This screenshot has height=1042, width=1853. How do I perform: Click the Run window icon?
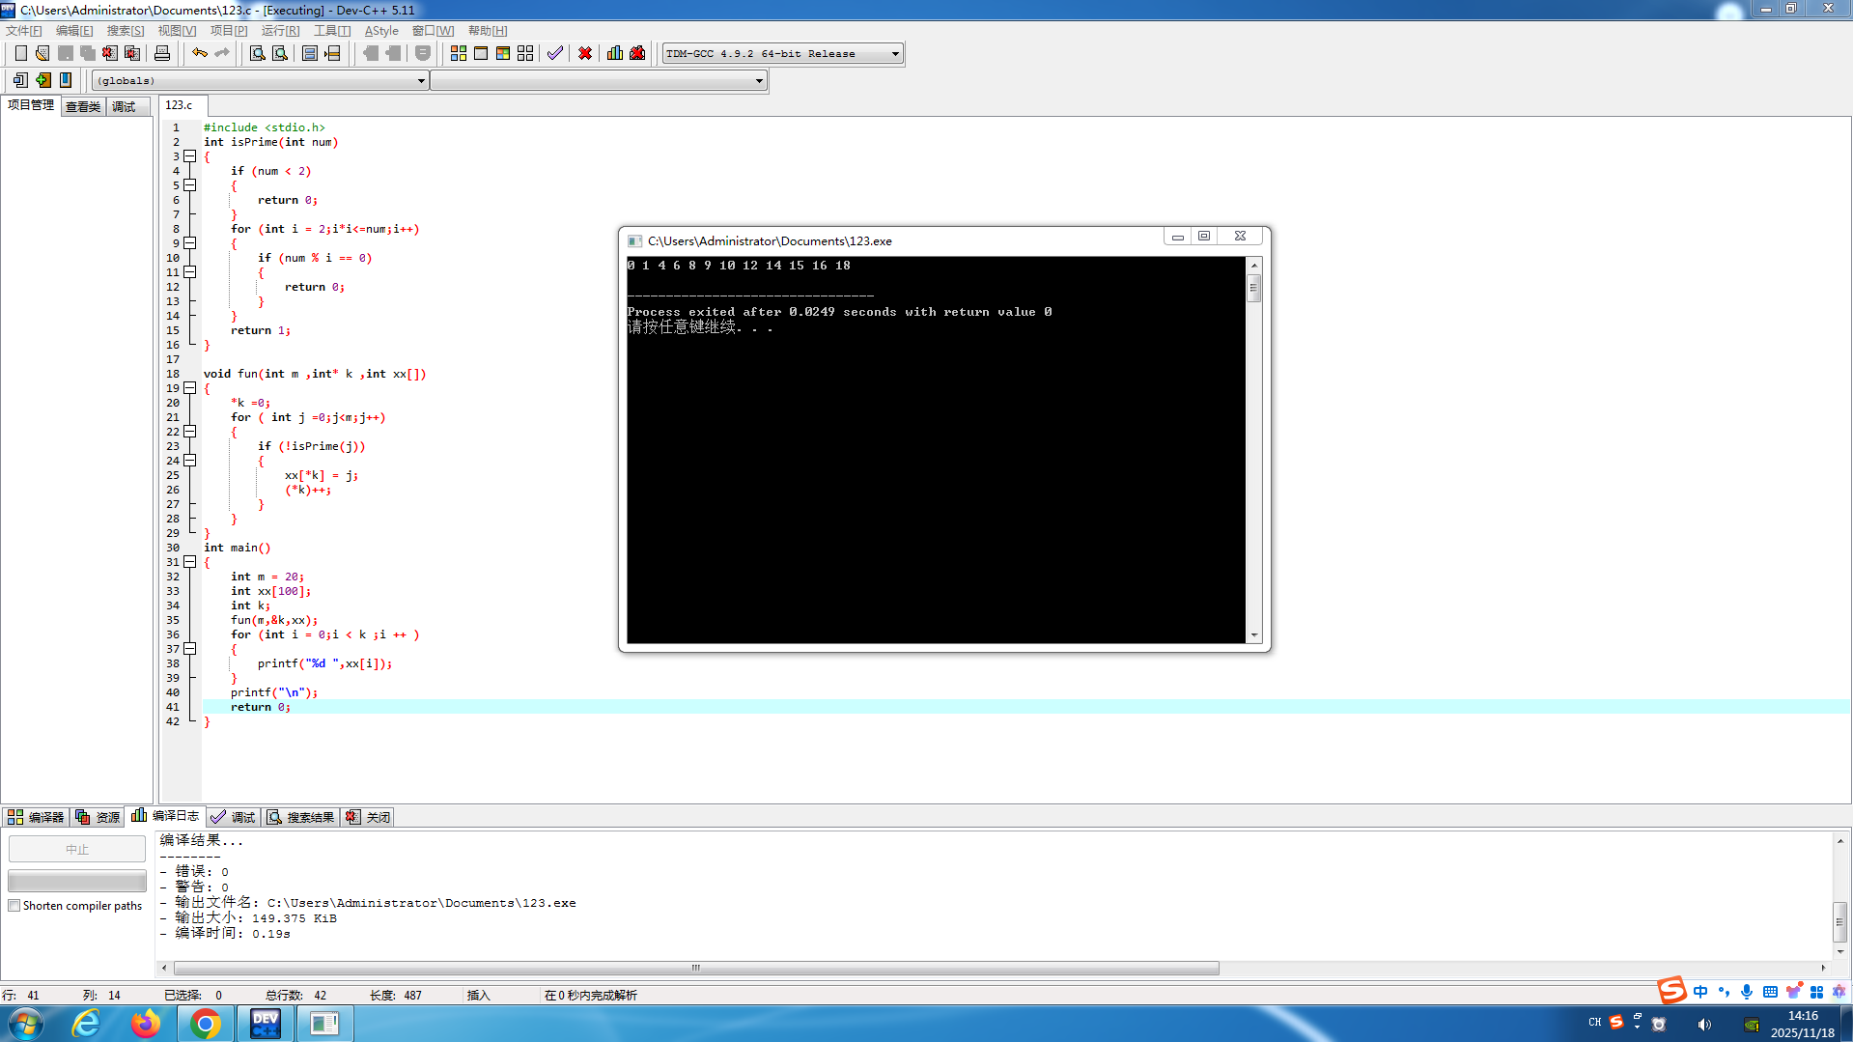coord(481,53)
